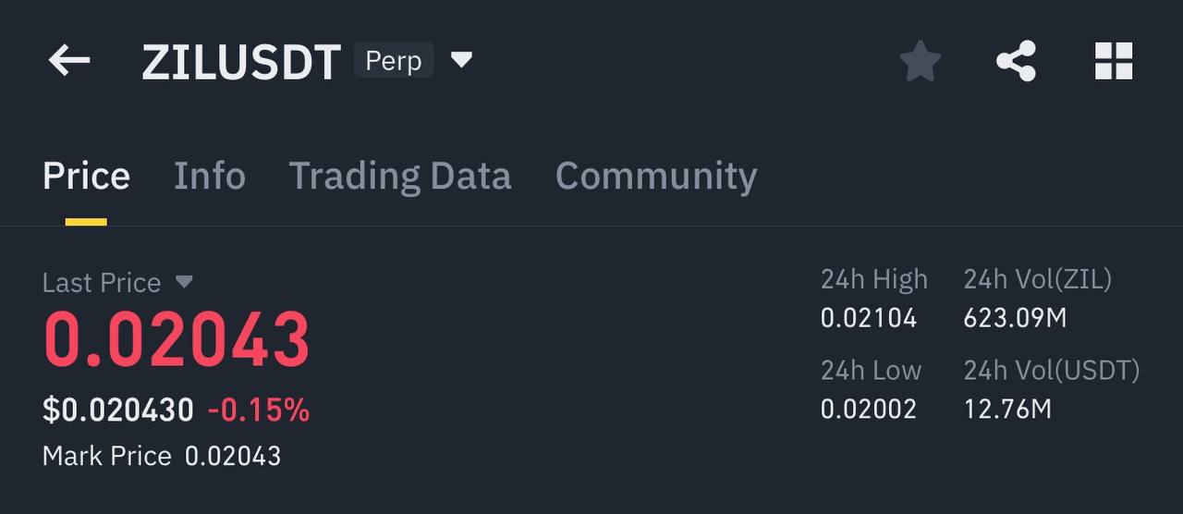Tap the $0.020430 USD price
The height and width of the screenshot is (514, 1183).
(x=118, y=410)
